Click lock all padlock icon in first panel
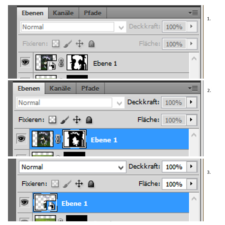The image size is (225, 225). 91,44
